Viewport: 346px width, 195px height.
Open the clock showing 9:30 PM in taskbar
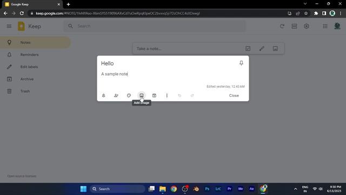pos(334,189)
